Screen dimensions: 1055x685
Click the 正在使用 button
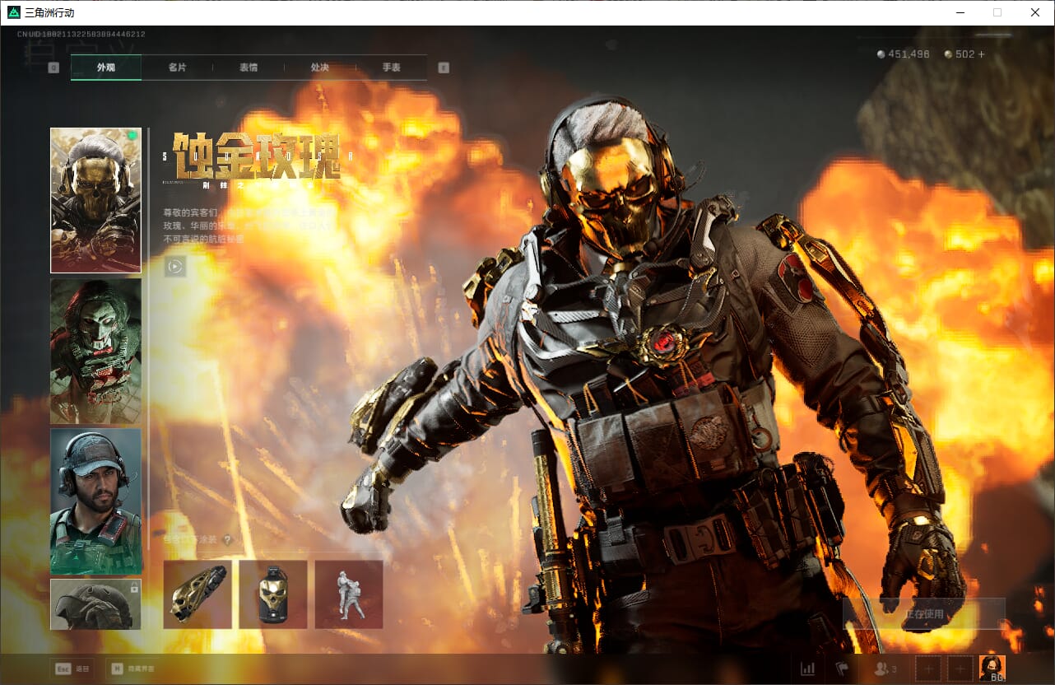click(x=923, y=614)
